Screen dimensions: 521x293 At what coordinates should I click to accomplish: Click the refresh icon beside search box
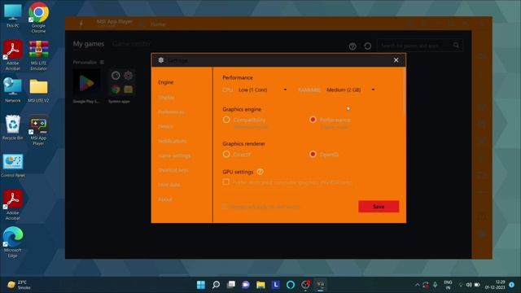coord(367,46)
